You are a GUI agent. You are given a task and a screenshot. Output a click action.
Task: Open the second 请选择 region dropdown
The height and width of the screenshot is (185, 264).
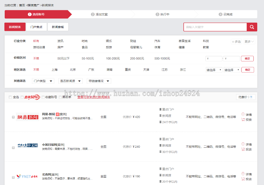232,70
